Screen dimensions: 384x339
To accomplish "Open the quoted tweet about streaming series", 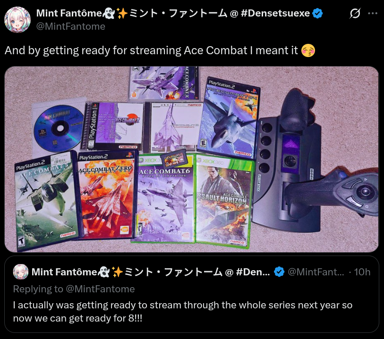I will pos(192,294).
